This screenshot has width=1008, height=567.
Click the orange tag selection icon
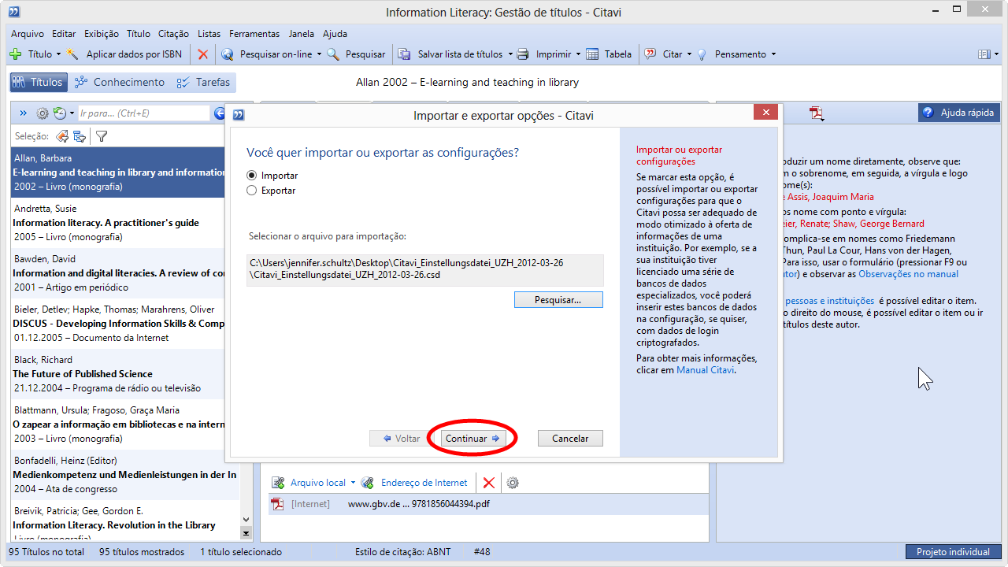61,136
